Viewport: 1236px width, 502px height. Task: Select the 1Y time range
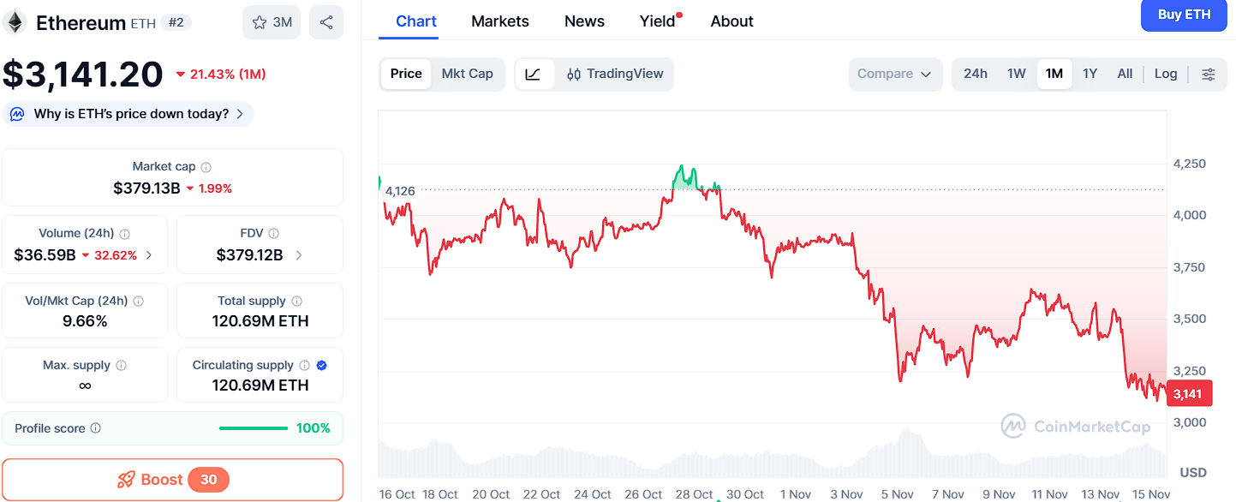(x=1090, y=74)
